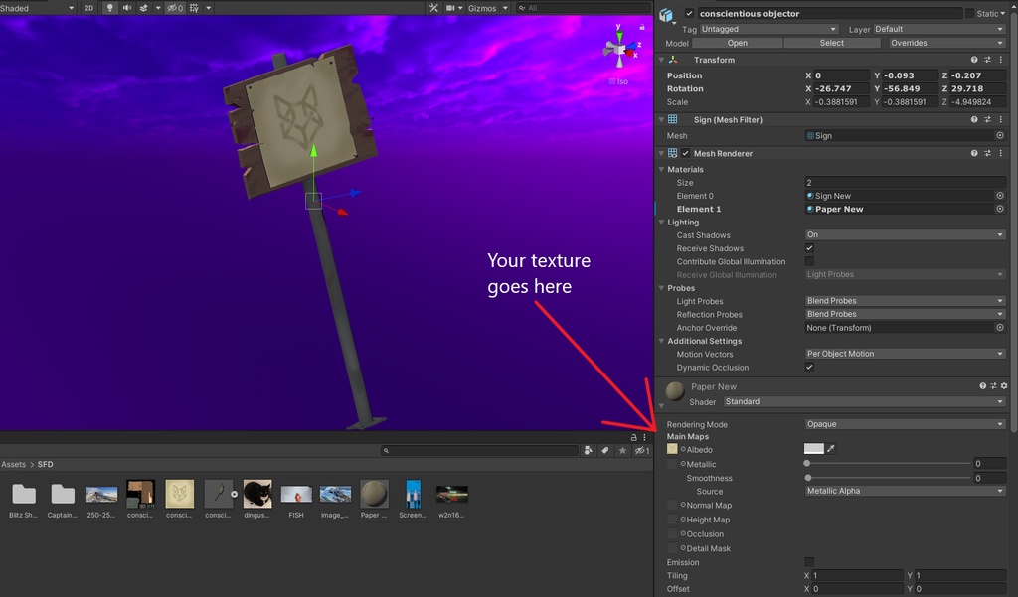Open the Paper New material help icon
The height and width of the screenshot is (597, 1018).
[x=983, y=386]
